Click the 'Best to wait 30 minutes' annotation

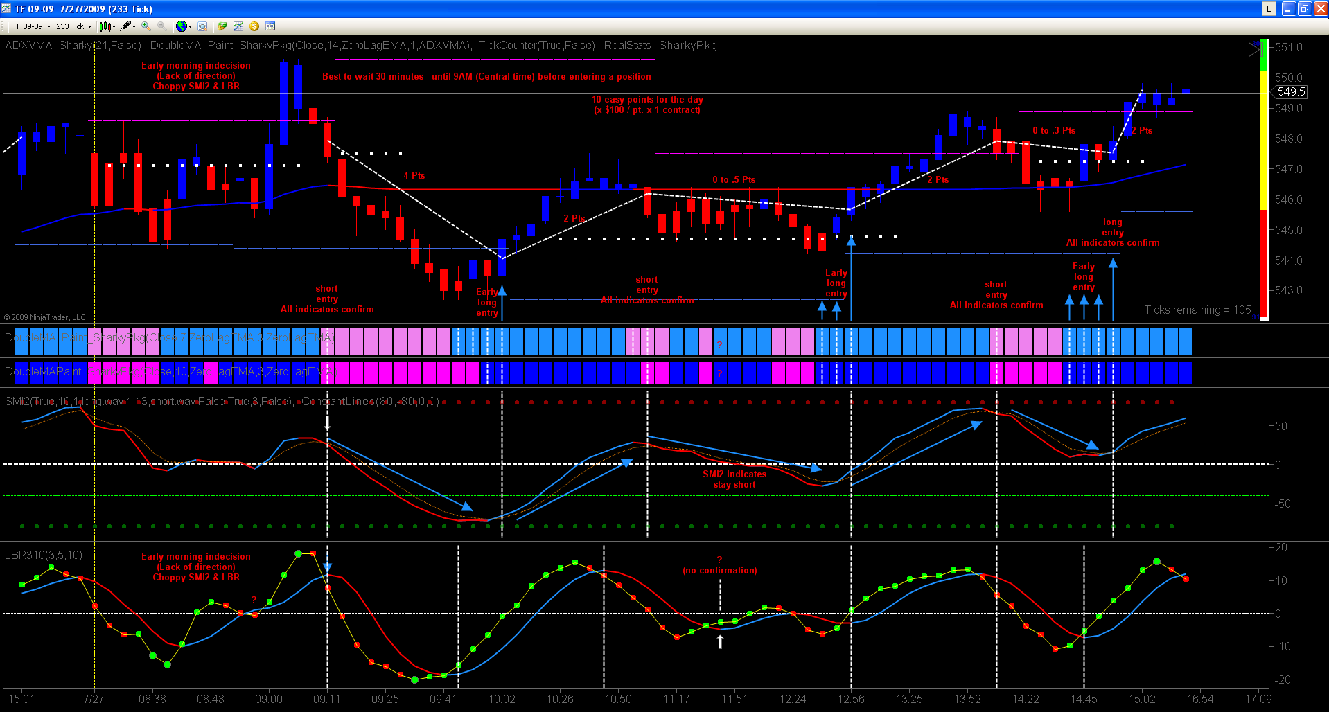[x=486, y=77]
